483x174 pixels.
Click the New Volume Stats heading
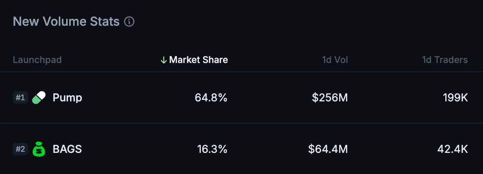[66, 22]
